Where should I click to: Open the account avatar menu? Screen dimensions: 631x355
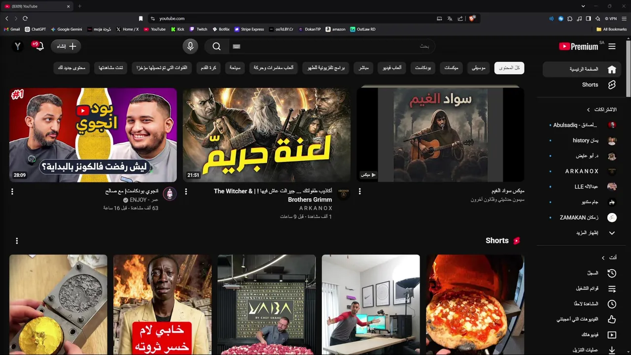tap(18, 46)
